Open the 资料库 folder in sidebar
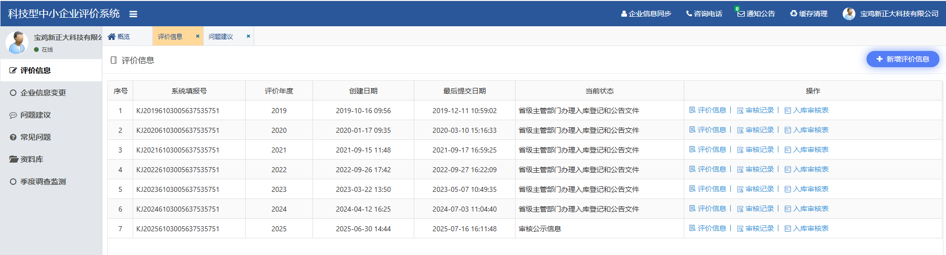This screenshot has width=946, height=255. [x=31, y=160]
